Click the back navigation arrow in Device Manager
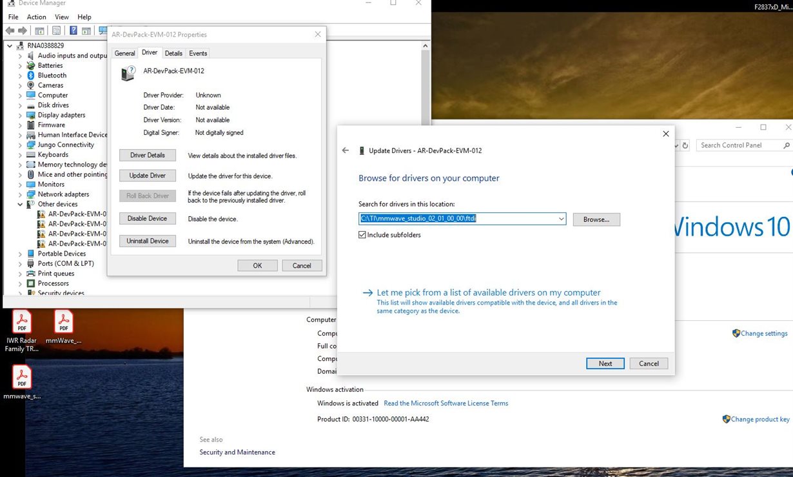Viewport: 793px width, 477px height. 10,30
